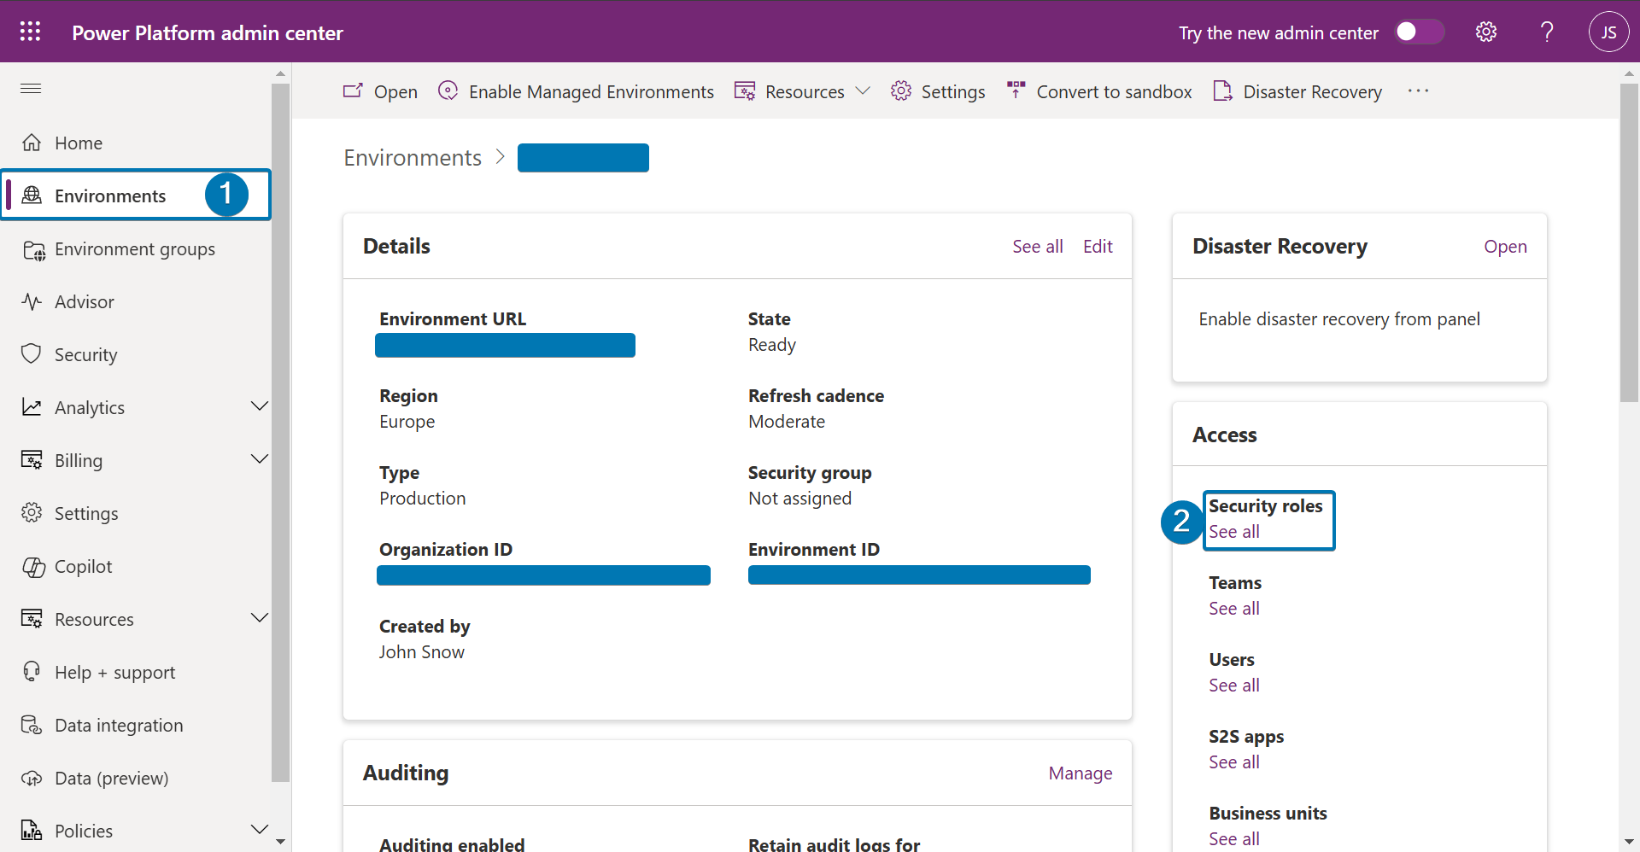Screen dimensions: 1640x852
Task: Open Advisor from the sidebar
Action: click(84, 302)
